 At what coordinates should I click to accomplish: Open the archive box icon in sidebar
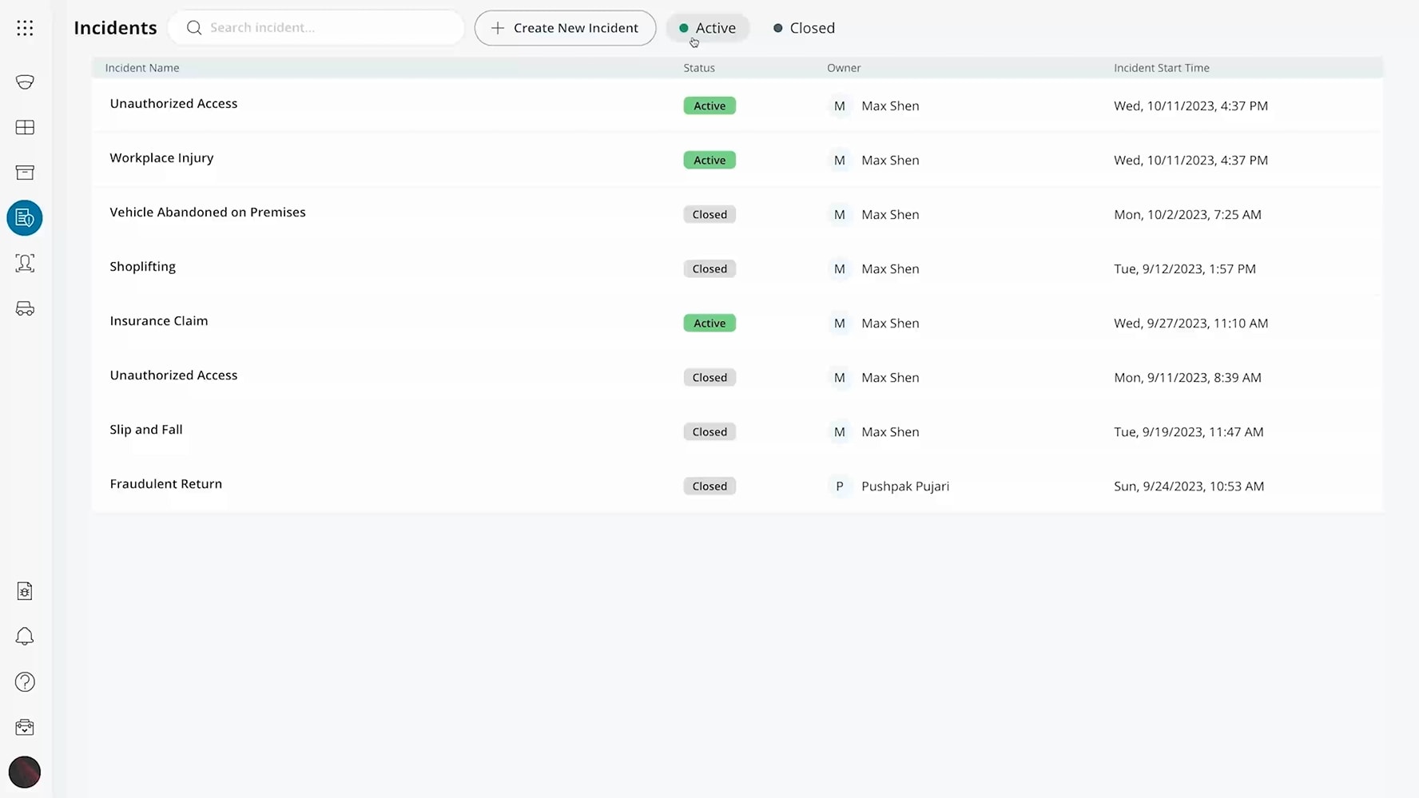(x=25, y=173)
